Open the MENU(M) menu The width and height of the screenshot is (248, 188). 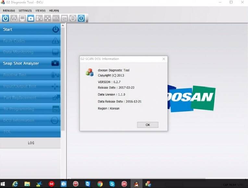click(x=9, y=11)
